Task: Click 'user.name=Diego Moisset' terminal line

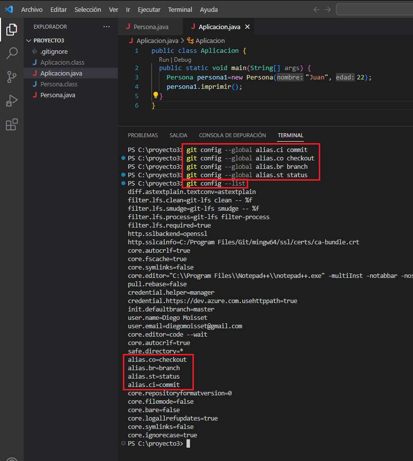Action: pos(168,317)
